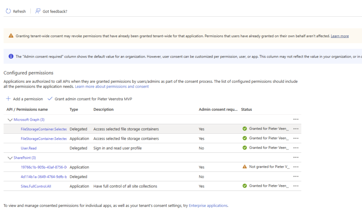Image resolution: width=362 pixels, height=220 pixels.
Task: Click 'Yes' admin consent value in 19766c1b row
Action: 202,167
